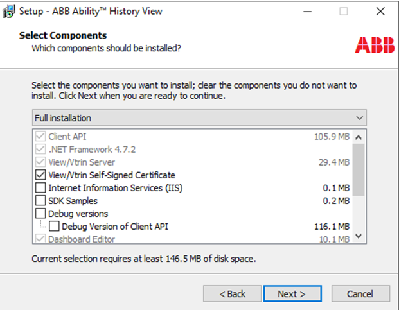Click the 'Debug Version of Client API' label
The width and height of the screenshot is (399, 310).
click(115, 227)
